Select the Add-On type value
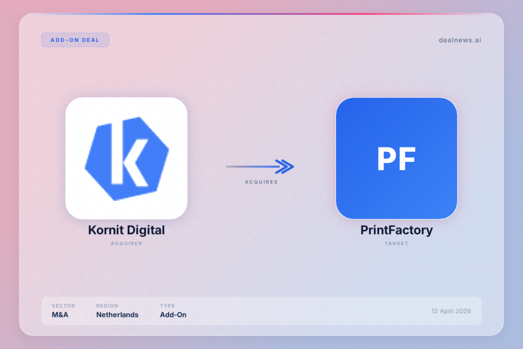Screen dimensions: 523x349 [x=173, y=315]
